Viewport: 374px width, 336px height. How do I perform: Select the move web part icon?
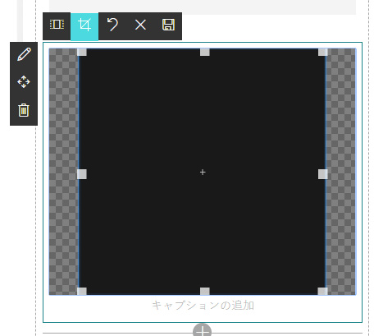[24, 82]
